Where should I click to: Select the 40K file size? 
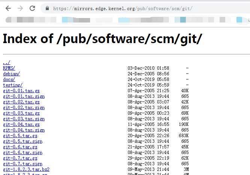tap(185, 91)
